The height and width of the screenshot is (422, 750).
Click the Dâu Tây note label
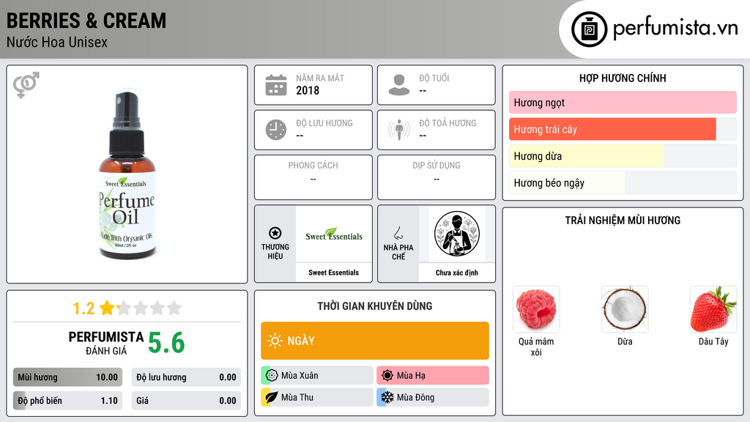pyautogui.click(x=713, y=341)
